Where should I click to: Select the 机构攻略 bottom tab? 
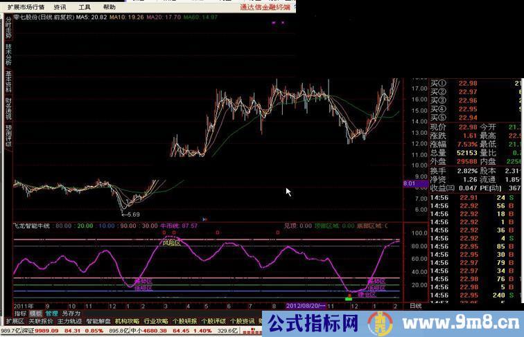tap(127, 321)
